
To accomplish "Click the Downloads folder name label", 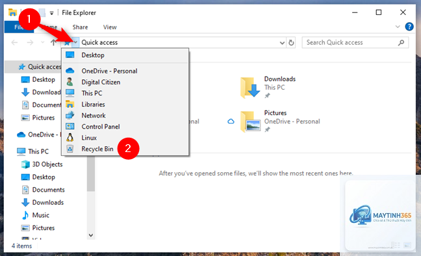I will click(x=280, y=79).
